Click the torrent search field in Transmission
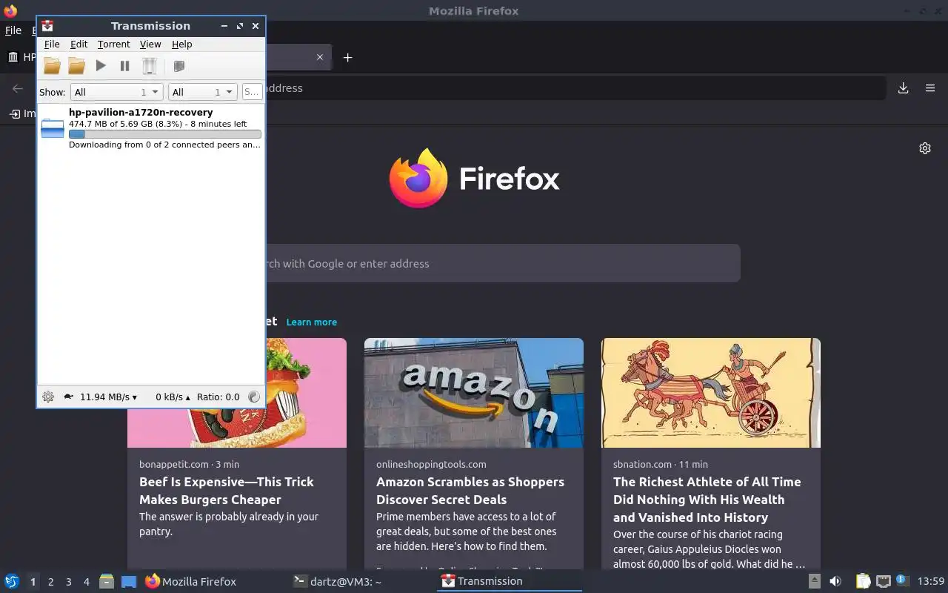Image resolution: width=948 pixels, height=593 pixels. pos(252,92)
